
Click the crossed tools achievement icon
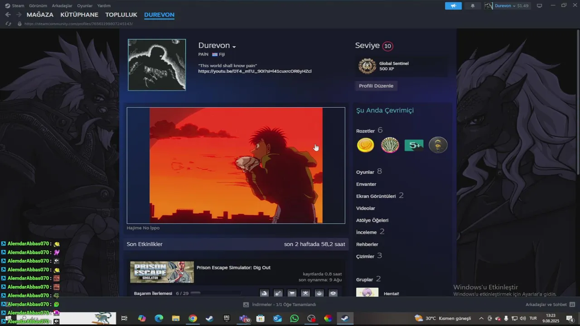point(305,293)
